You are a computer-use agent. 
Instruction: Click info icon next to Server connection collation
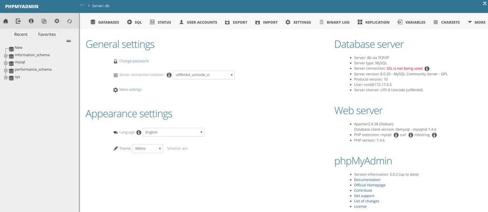click(x=169, y=75)
